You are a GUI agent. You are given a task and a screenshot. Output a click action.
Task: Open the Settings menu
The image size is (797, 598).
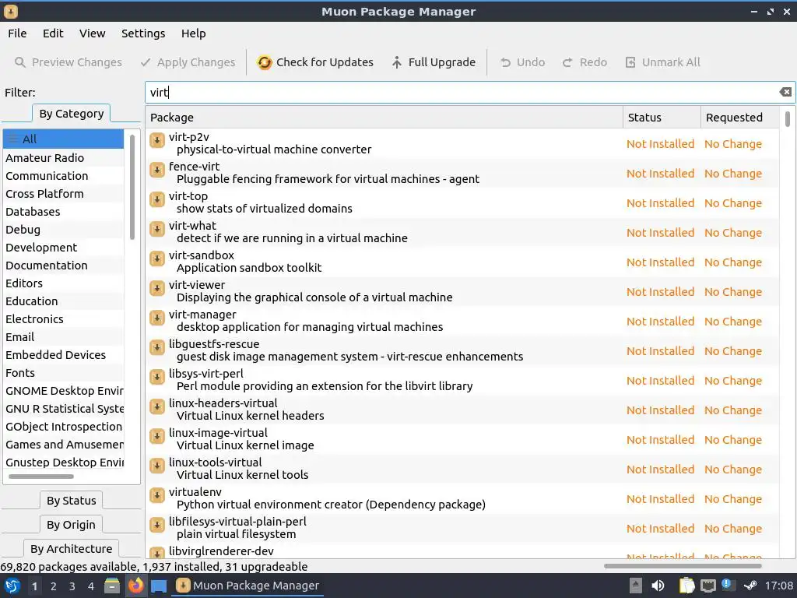pos(143,33)
